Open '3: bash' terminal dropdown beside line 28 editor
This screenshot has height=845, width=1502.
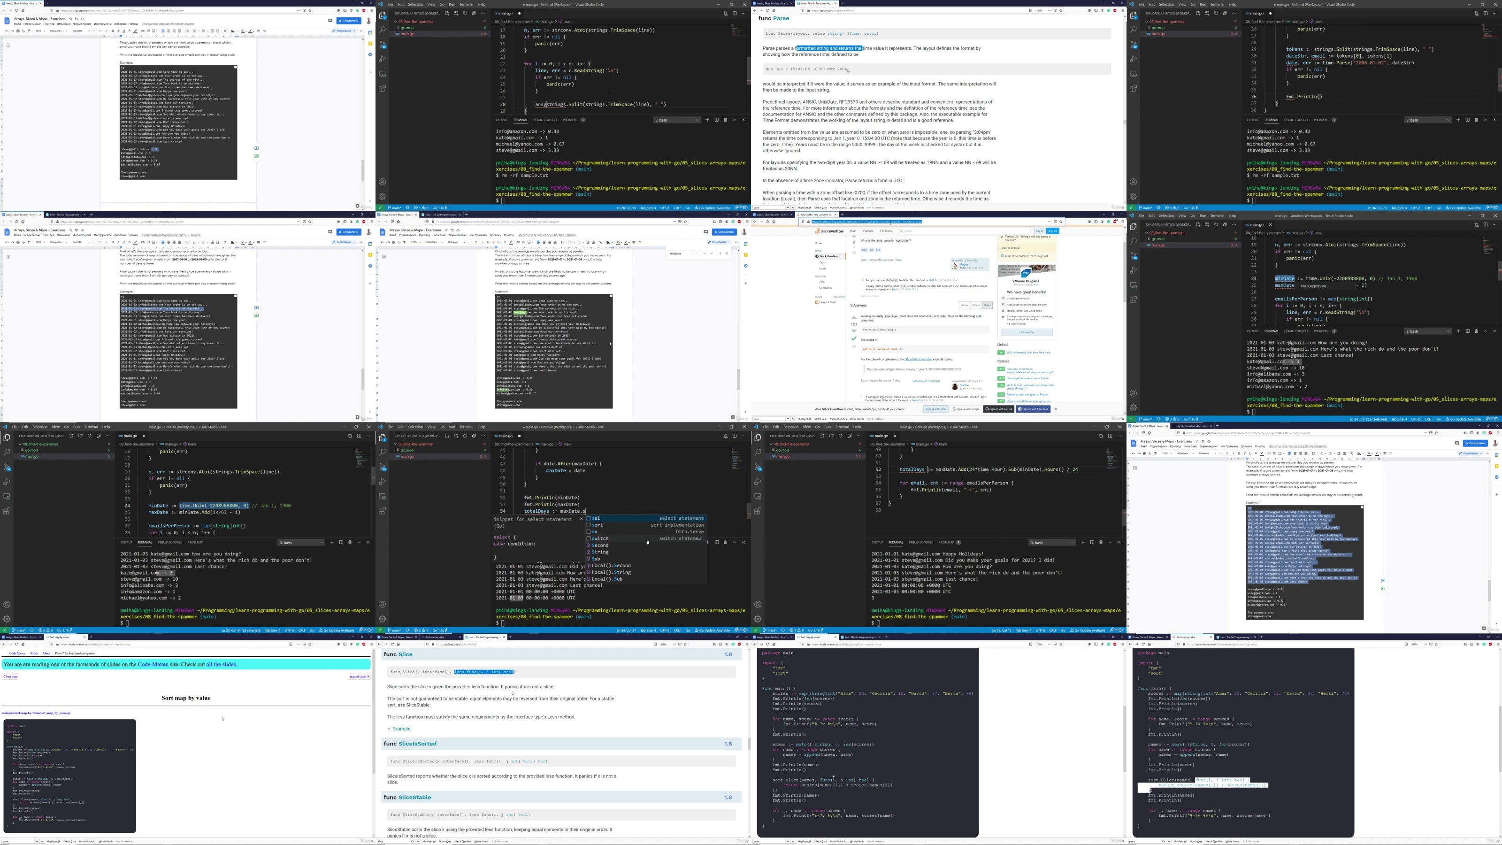pyautogui.click(x=677, y=120)
